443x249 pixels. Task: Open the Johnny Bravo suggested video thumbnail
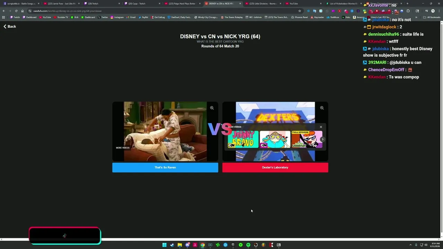(243, 139)
